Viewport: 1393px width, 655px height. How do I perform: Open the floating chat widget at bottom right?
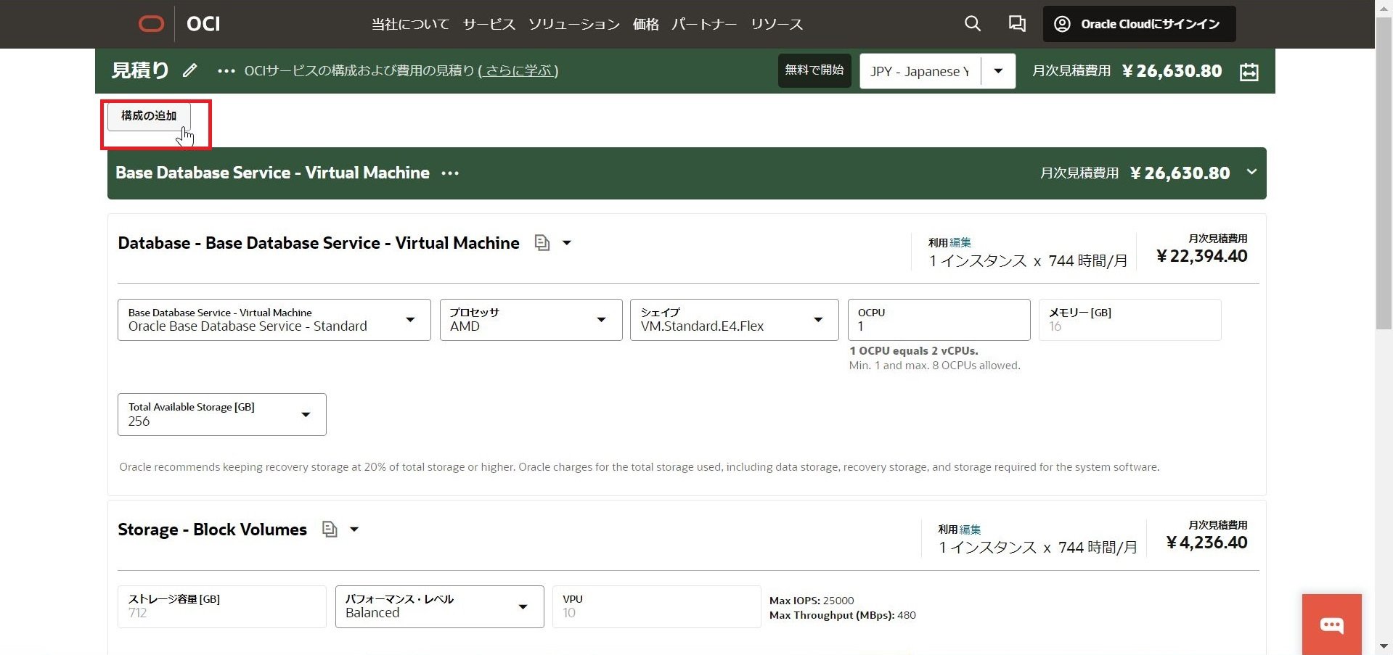[1332, 624]
